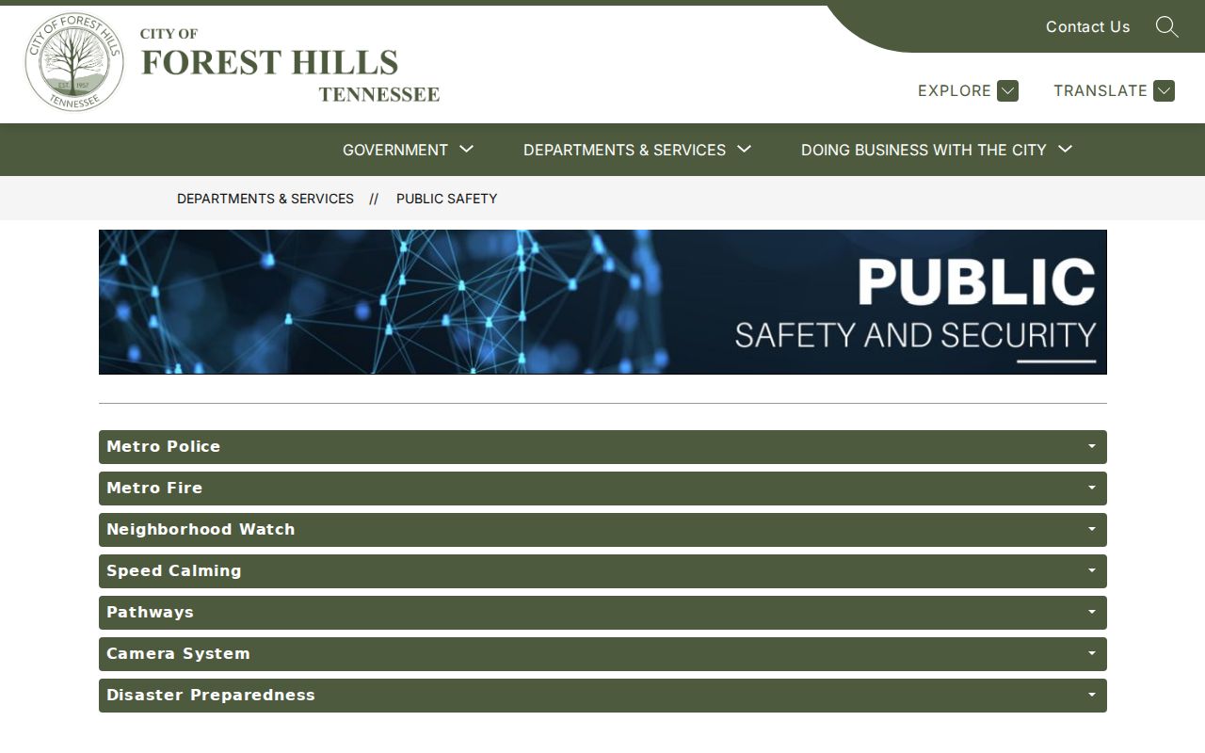This screenshot has height=753, width=1205.
Task: Expand the Pathways section
Action: [x=602, y=613]
